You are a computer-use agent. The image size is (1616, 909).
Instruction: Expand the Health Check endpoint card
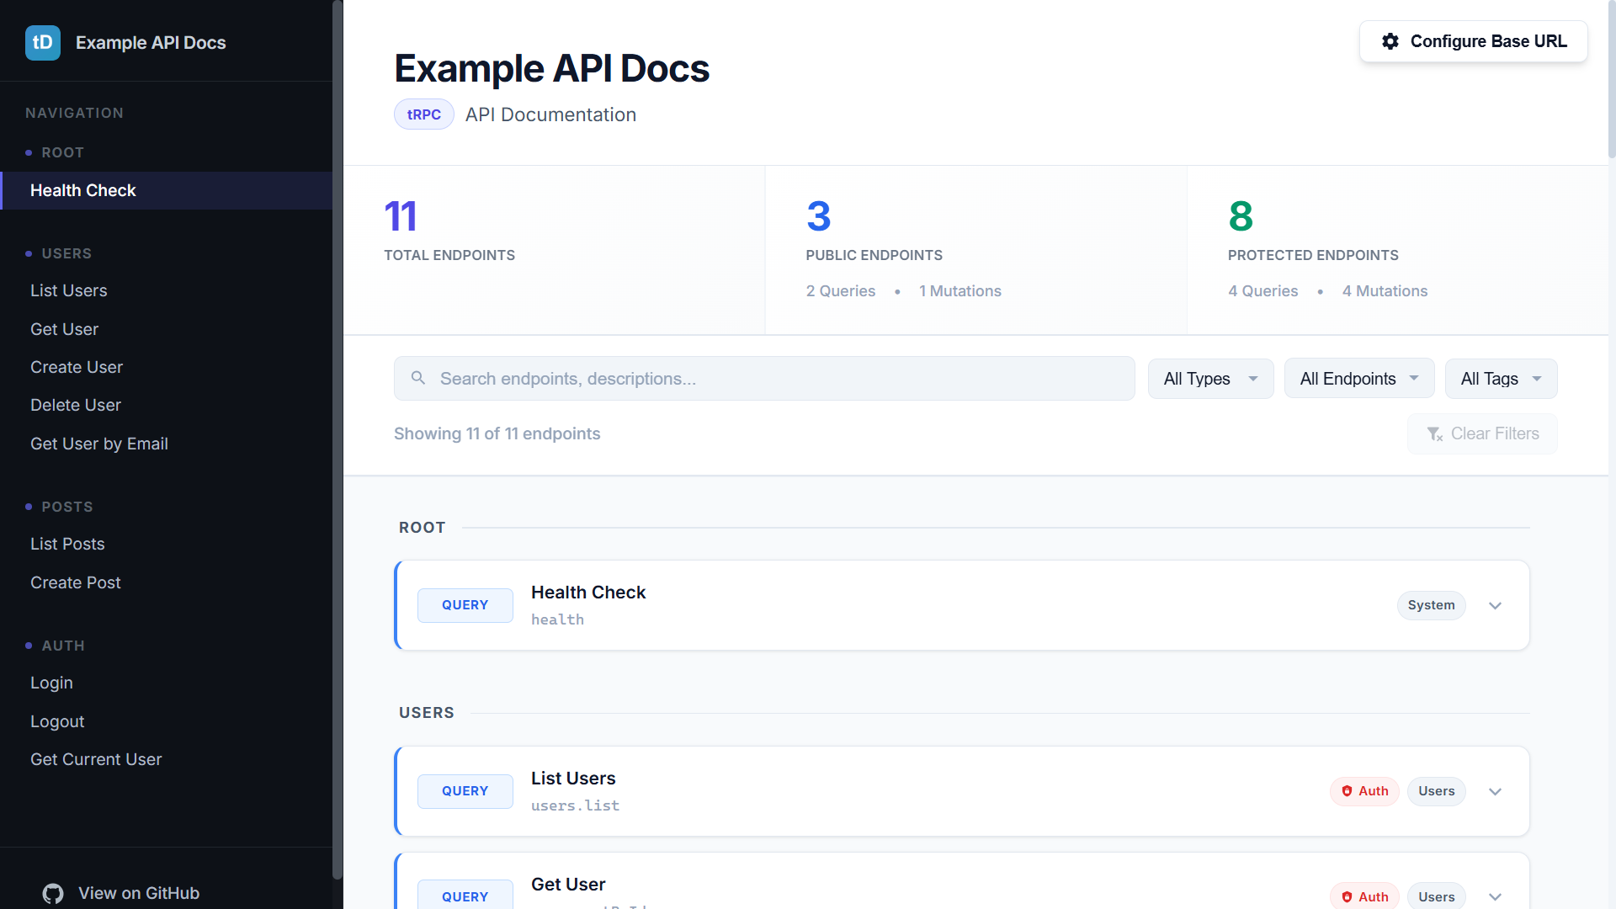tap(1496, 606)
